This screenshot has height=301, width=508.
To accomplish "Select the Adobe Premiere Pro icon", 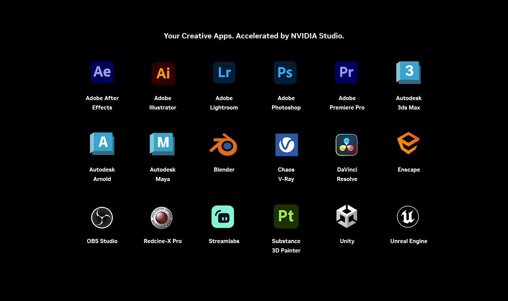I will [x=346, y=72].
